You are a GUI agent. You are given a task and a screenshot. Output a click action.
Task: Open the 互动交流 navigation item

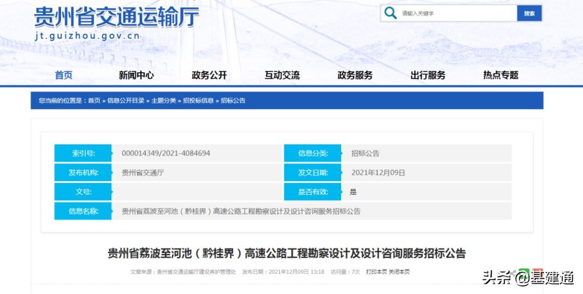click(282, 76)
